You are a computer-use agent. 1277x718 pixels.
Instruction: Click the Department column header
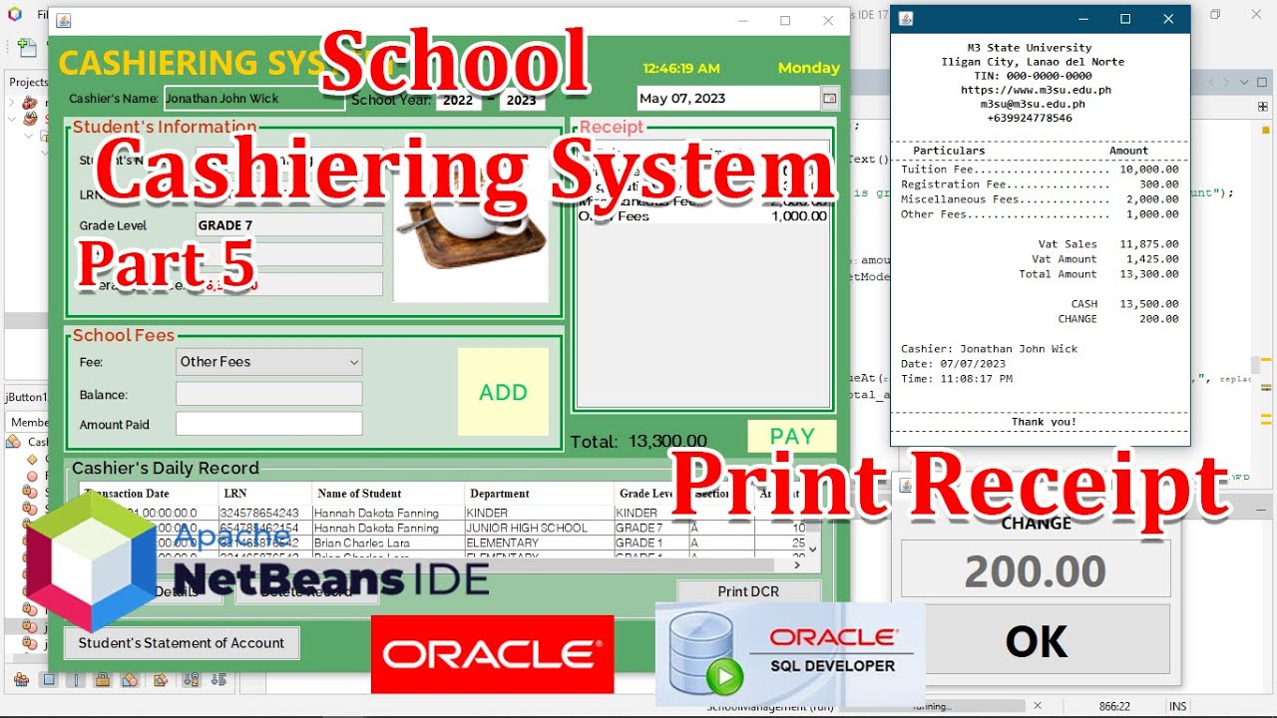(540, 494)
